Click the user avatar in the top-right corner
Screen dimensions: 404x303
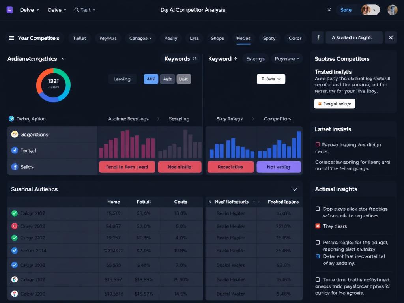(392, 10)
